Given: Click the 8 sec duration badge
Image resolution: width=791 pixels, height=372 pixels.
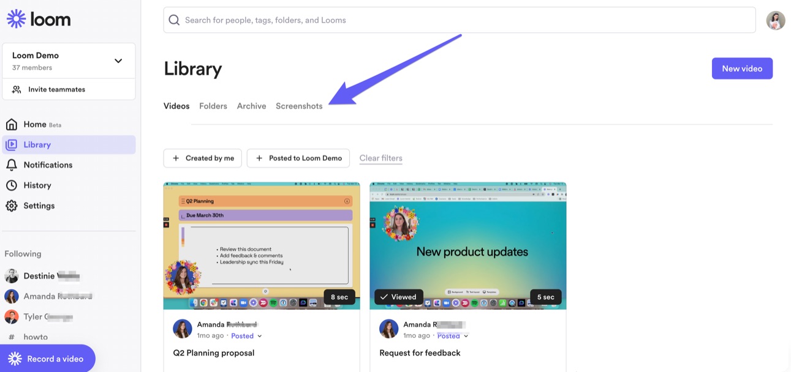Looking at the screenshot, I should tap(339, 297).
